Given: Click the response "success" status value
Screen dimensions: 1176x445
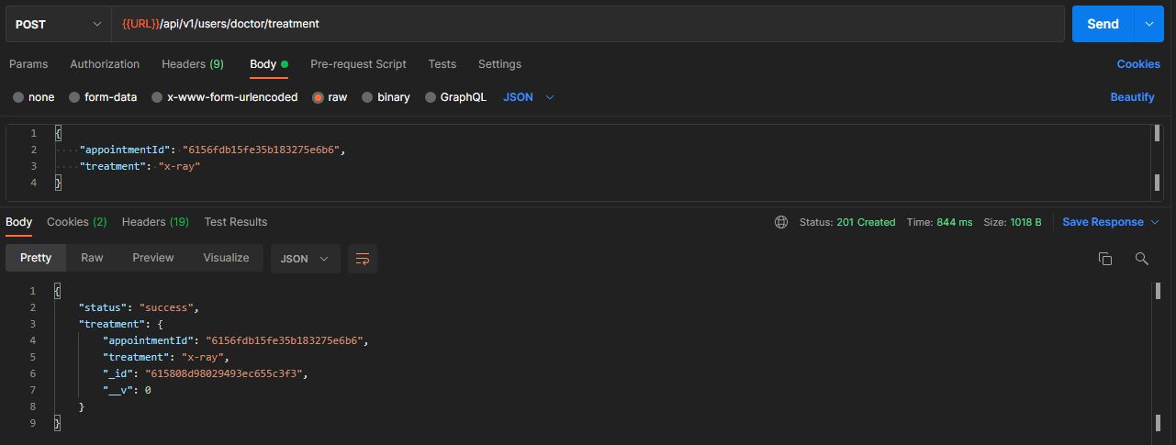Looking at the screenshot, I should [167, 307].
